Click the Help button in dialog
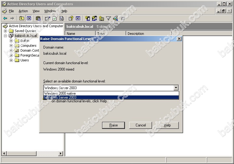 pyautogui.click(x=167, y=125)
